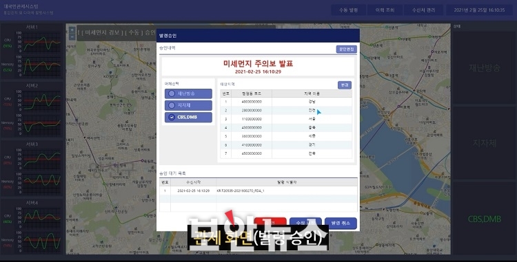Open the 수동 발령 menu
The image size is (517, 262).
349,10
